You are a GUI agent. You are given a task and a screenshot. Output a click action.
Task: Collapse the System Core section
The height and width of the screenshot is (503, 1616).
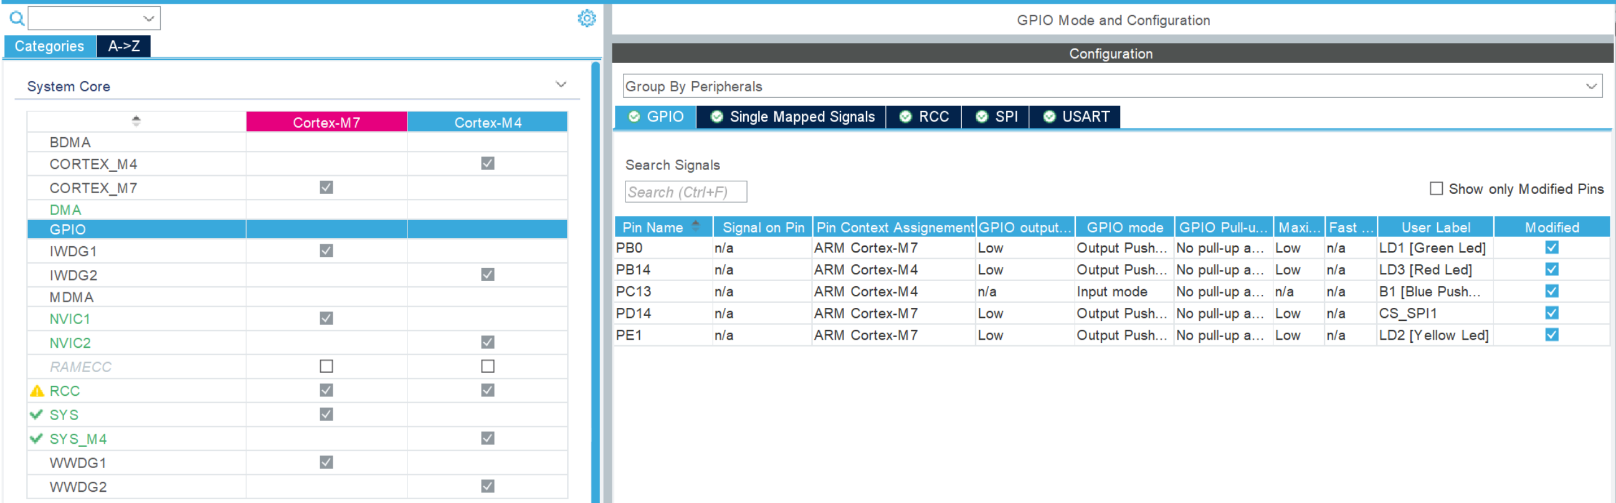(561, 85)
